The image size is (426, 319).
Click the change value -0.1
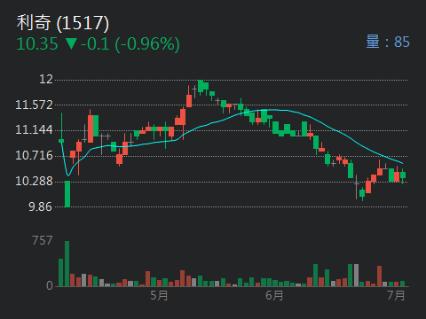click(x=95, y=44)
